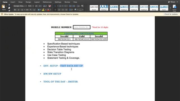
Task: Switch to the Layout tab
Action: (37, 2)
